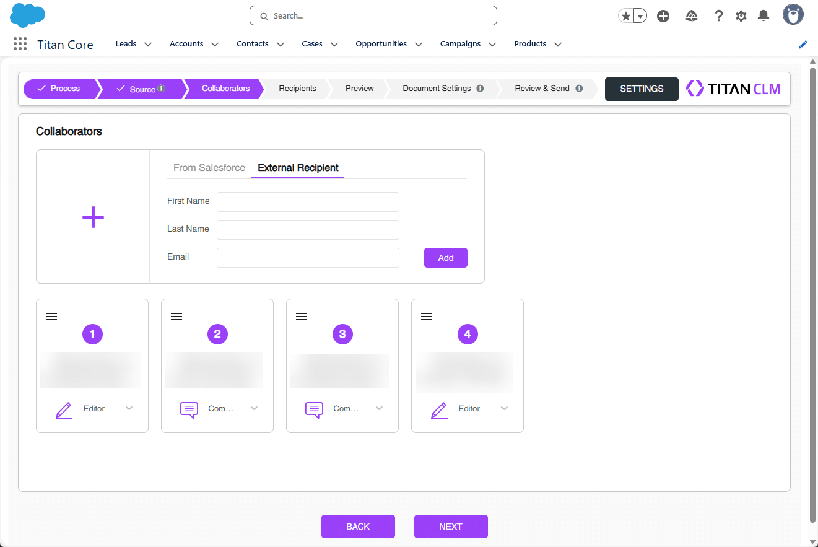Screen dimensions: 818x547
Task: Open the SETTINGS button
Action: 642,89
